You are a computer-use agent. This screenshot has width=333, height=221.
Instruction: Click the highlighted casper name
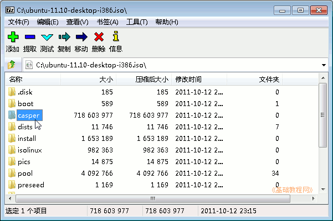click(x=28, y=115)
